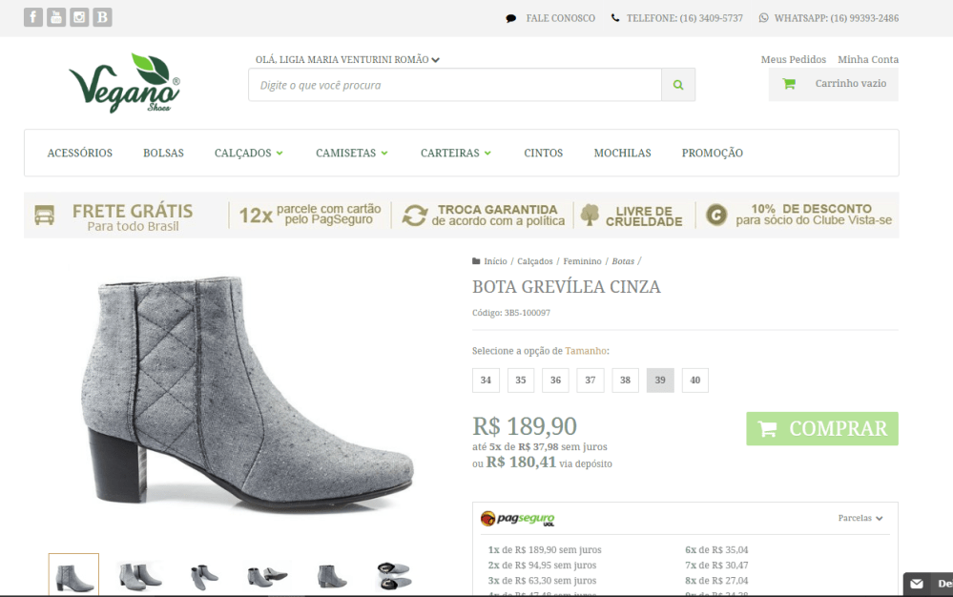
Task: Open the Meus Pedidos link
Action: click(x=793, y=59)
